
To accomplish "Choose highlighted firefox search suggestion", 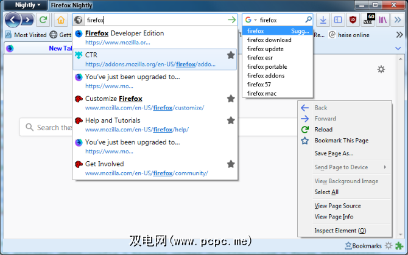I will 277,31.
